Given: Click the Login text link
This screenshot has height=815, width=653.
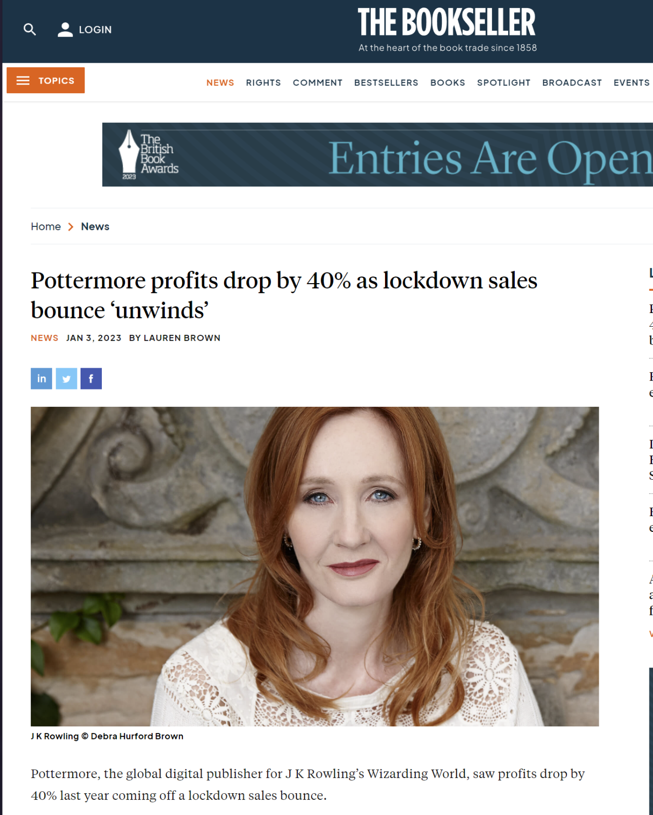Looking at the screenshot, I should [95, 30].
